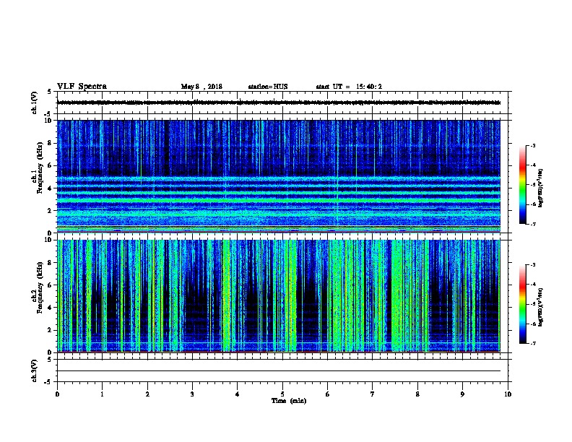
Task: Click the ch.3 flat voltage trace panel
Action: point(282,371)
